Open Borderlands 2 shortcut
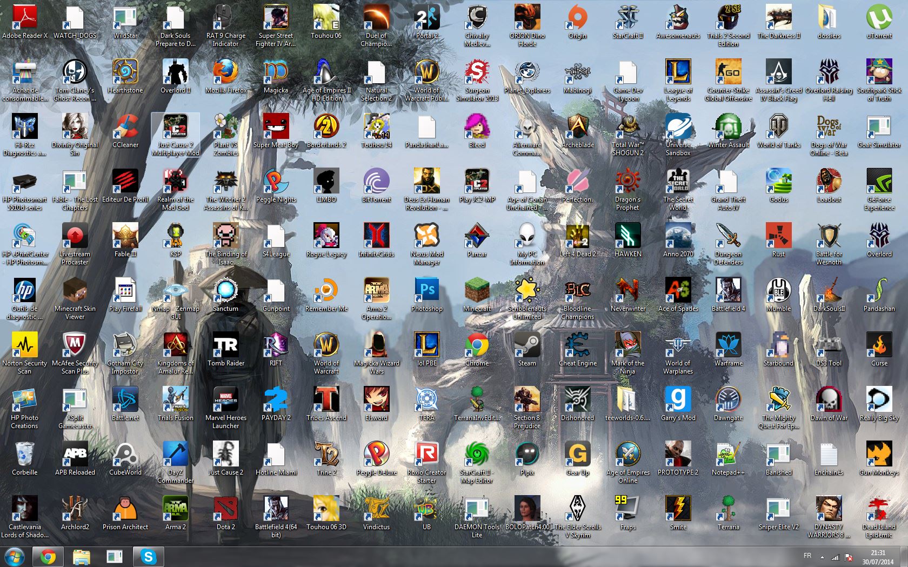Image resolution: width=908 pixels, height=567 pixels. [326, 131]
